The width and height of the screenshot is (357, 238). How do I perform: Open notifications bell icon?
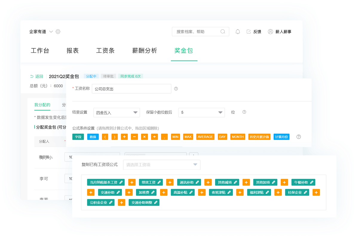click(x=238, y=32)
